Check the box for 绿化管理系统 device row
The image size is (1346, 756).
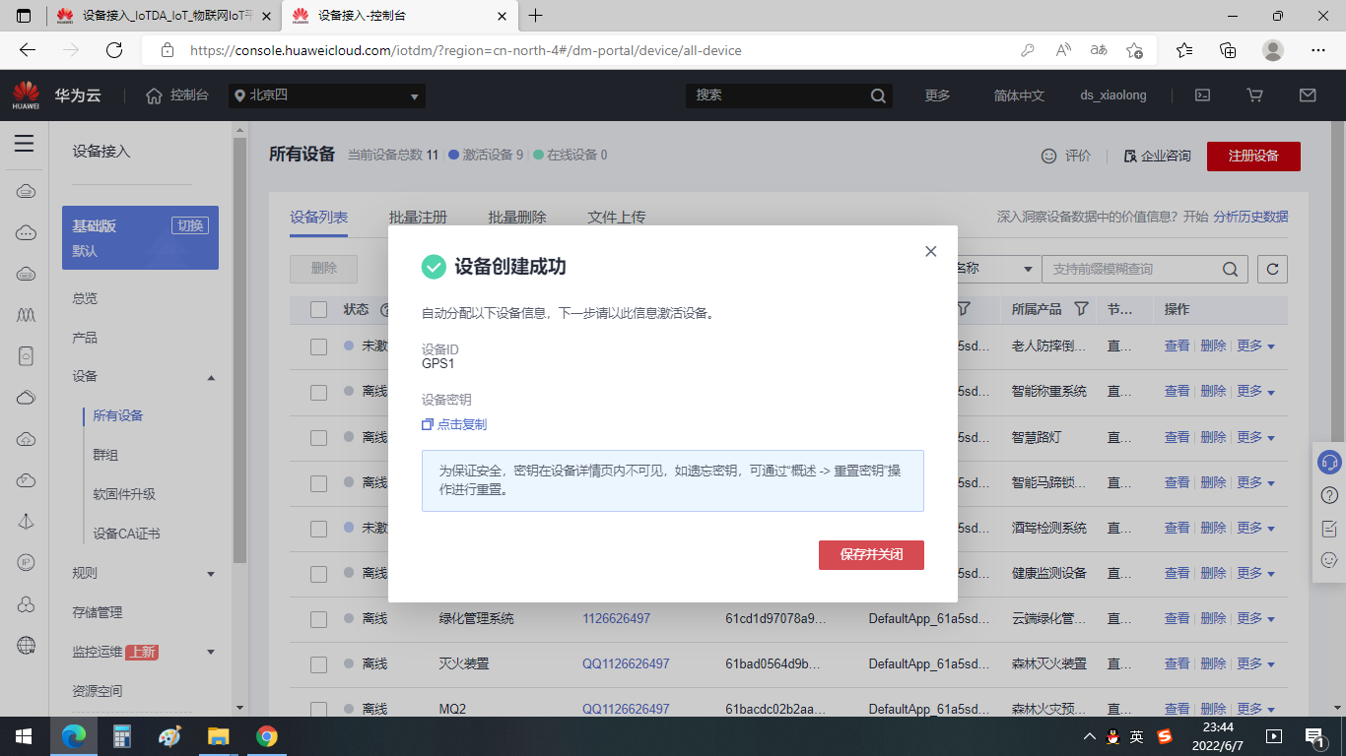click(x=318, y=619)
